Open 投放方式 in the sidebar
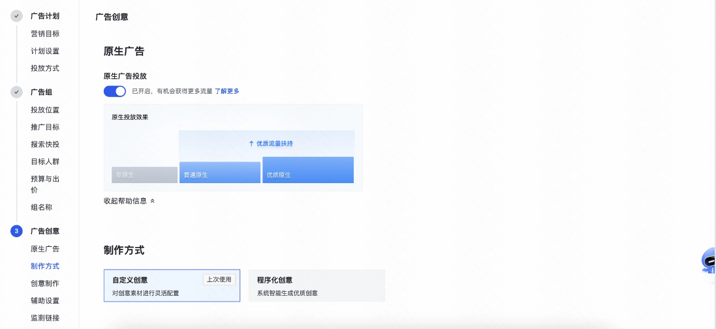 pyautogui.click(x=45, y=68)
